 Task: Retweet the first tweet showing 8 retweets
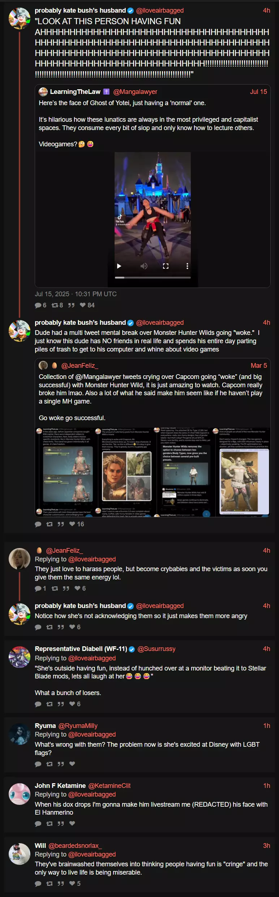57,305
